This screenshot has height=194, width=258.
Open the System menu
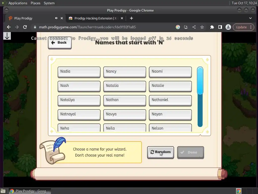click(49, 3)
